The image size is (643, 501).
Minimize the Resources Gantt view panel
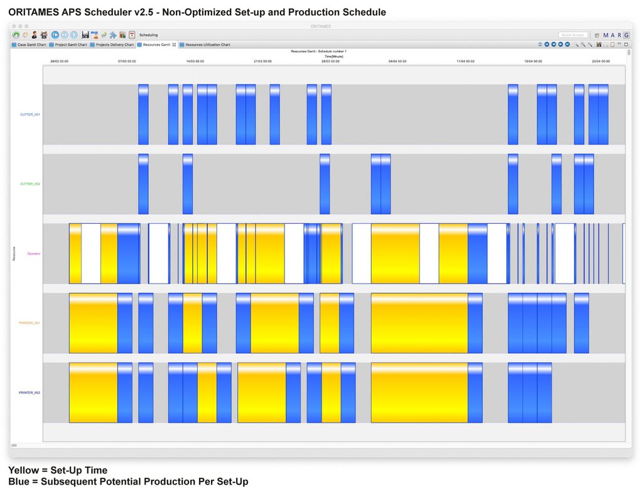(619, 44)
